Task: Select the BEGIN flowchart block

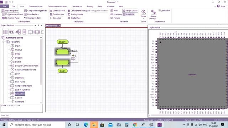Action: click(62, 42)
